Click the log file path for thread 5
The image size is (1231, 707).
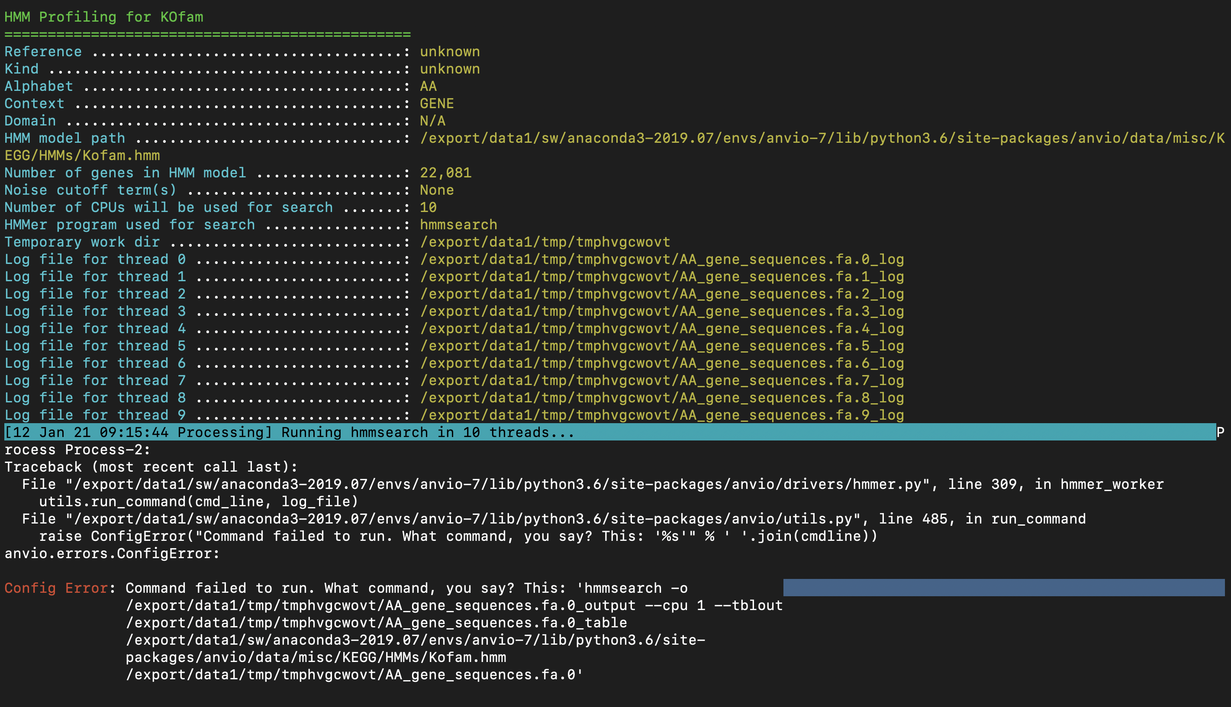661,346
